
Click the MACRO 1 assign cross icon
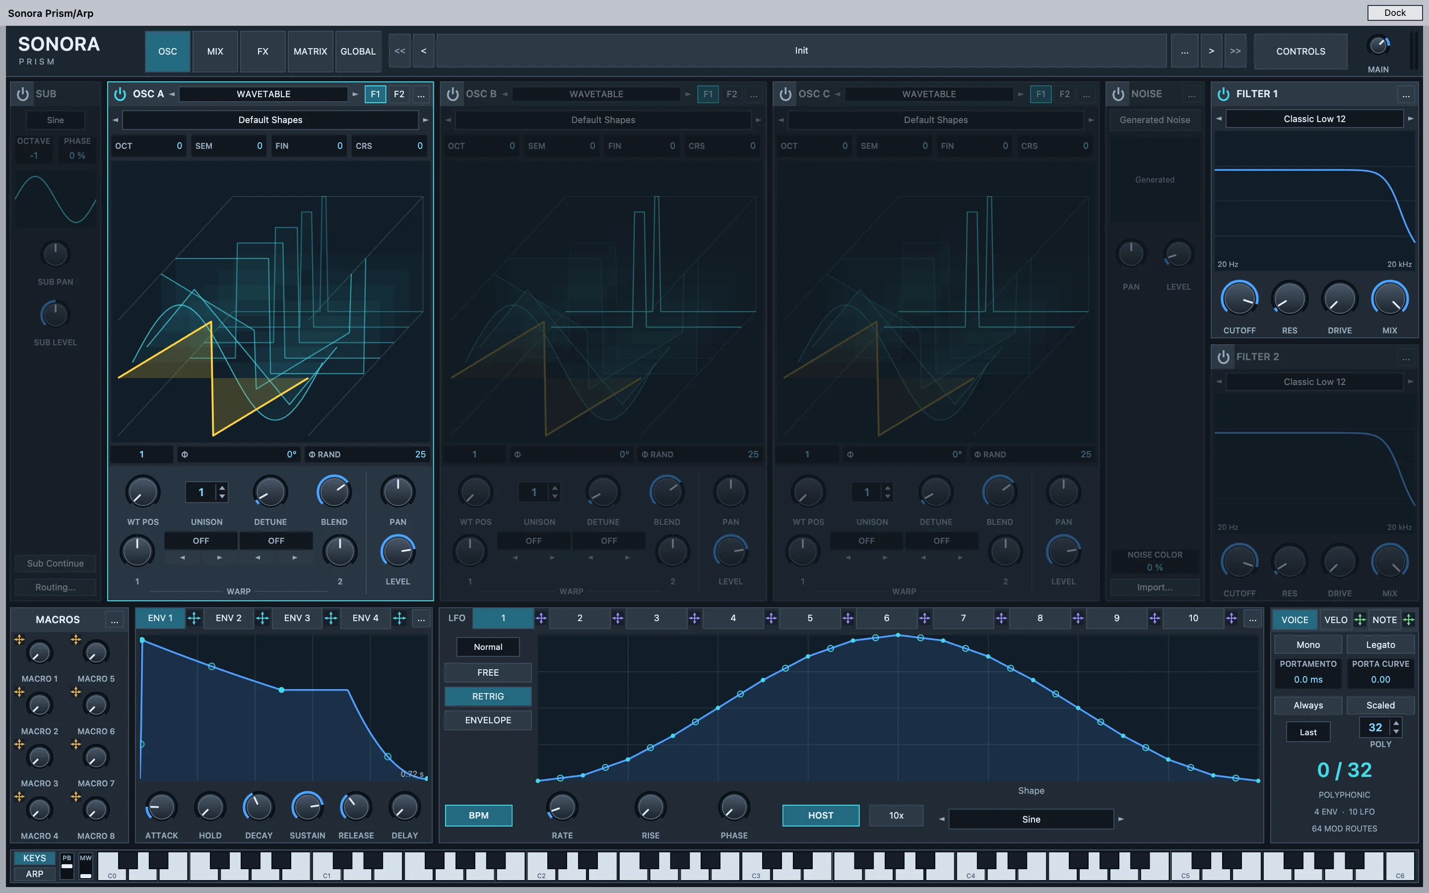pos(19,639)
